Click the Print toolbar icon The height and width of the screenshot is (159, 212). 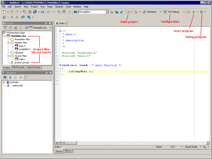click(43, 12)
